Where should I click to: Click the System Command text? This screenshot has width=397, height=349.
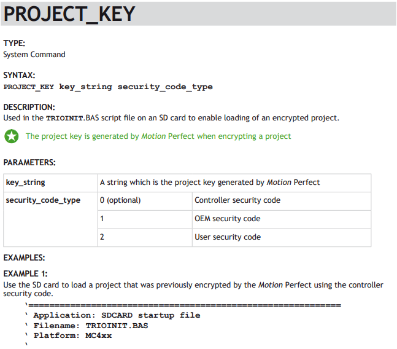tap(34, 55)
